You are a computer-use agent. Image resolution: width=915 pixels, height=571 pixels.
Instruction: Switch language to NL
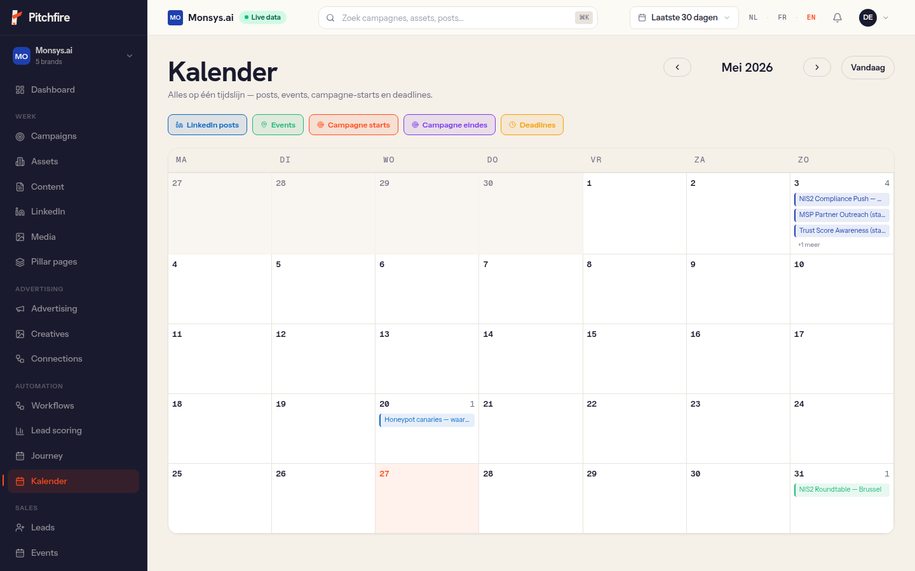753,18
